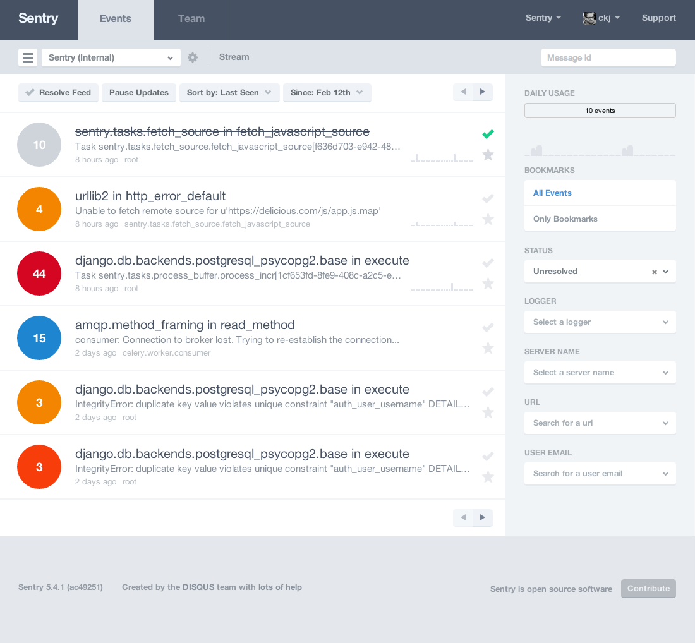Expand Unresolved status dropdown arrow
Image resolution: width=695 pixels, height=643 pixels.
click(x=665, y=272)
